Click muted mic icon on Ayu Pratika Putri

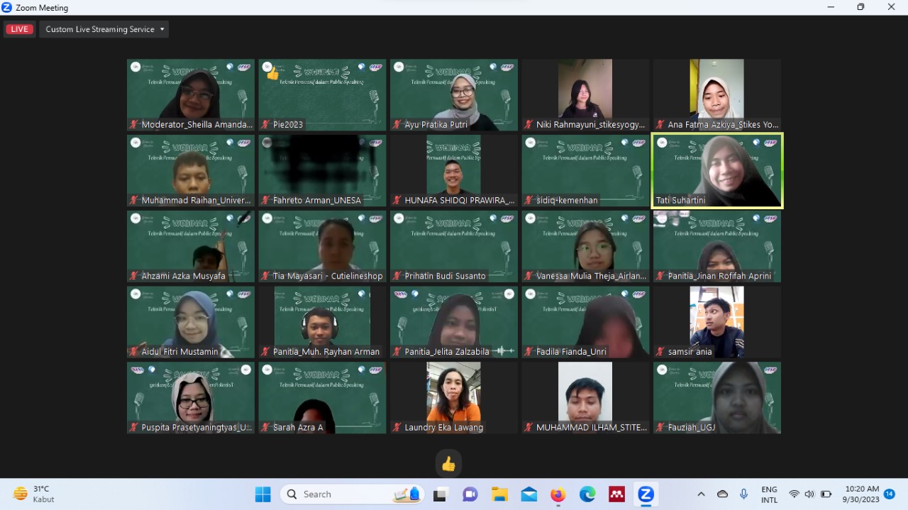click(x=397, y=124)
